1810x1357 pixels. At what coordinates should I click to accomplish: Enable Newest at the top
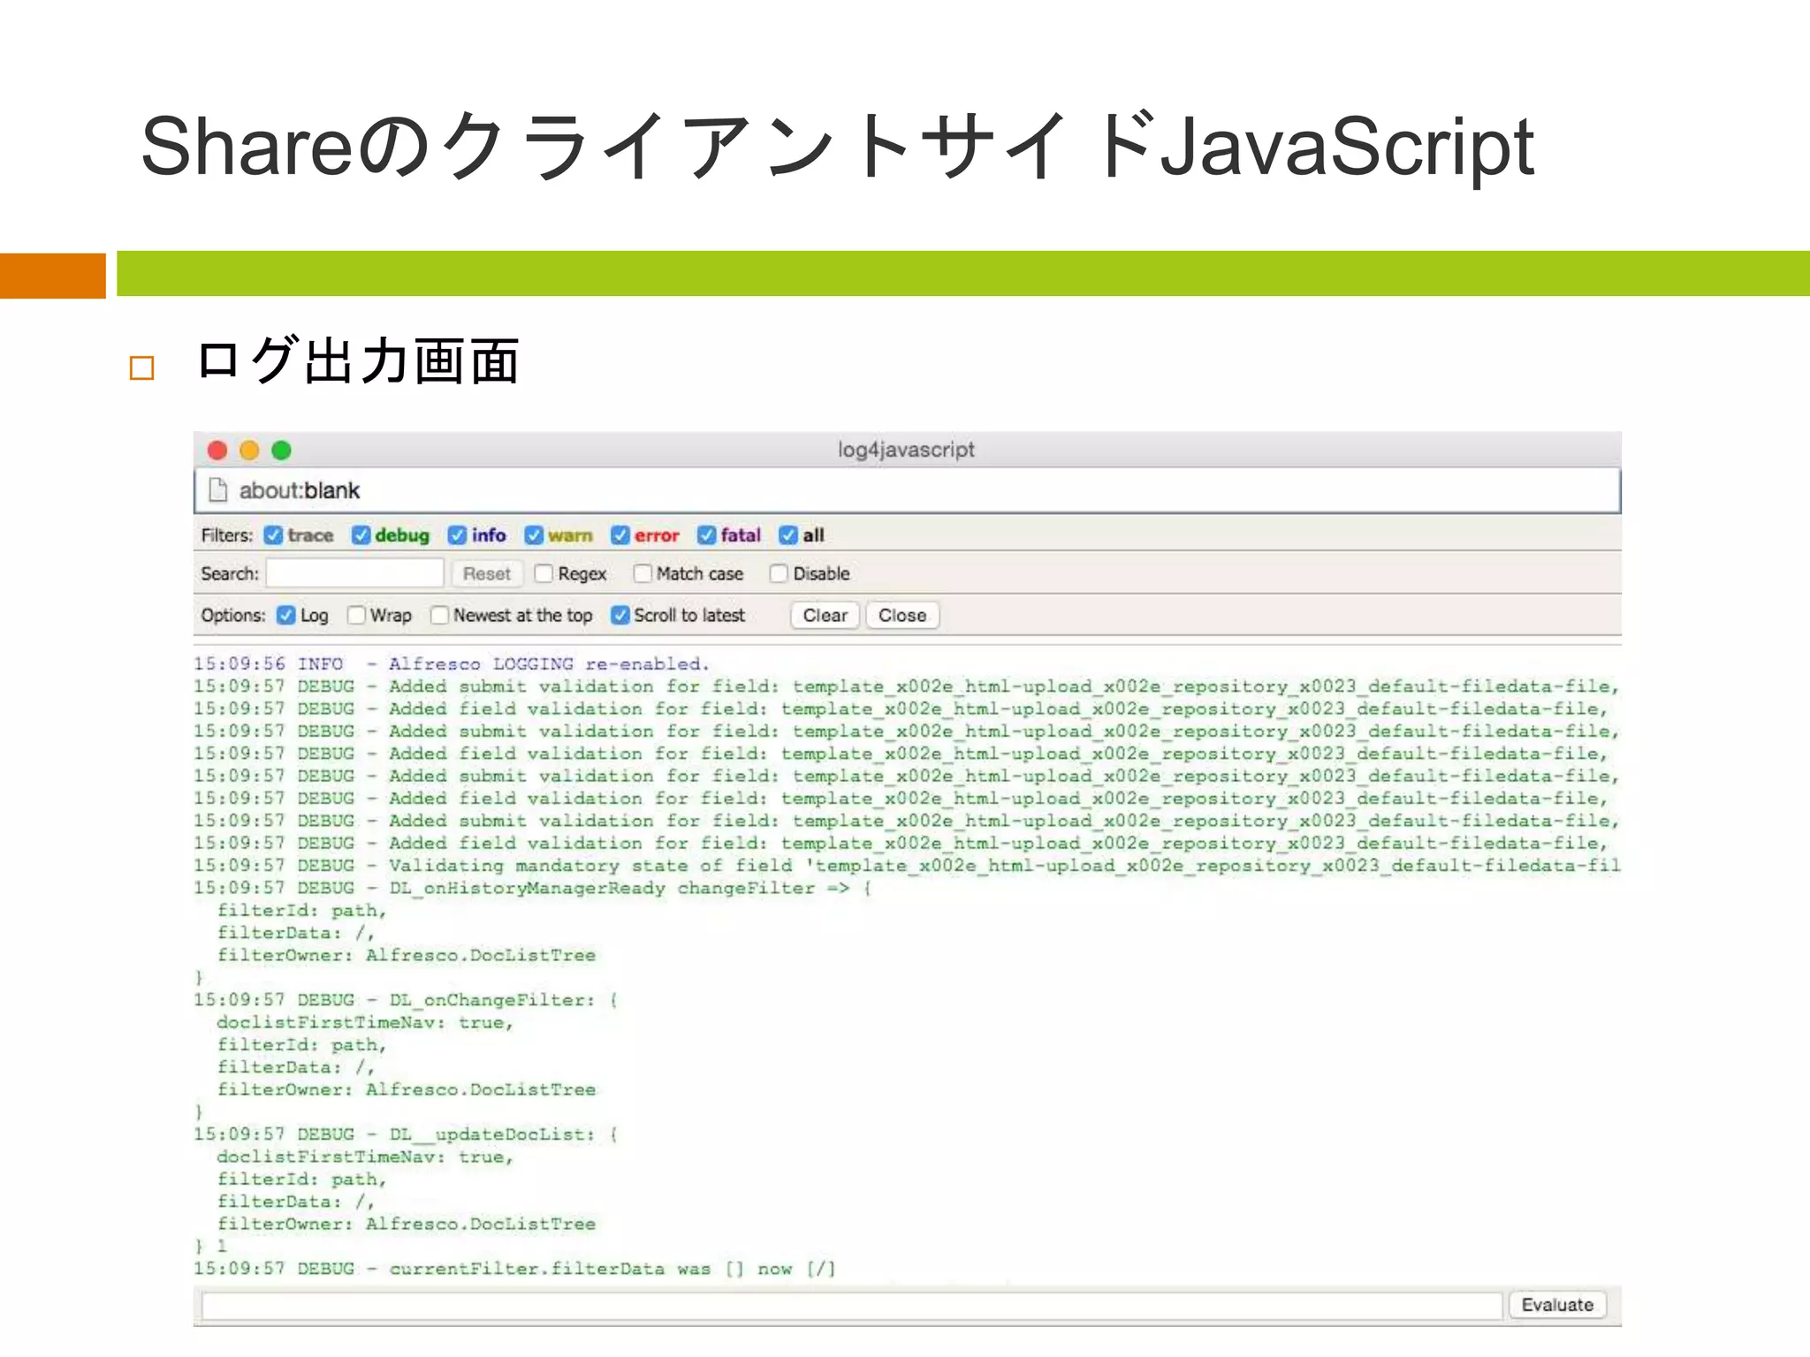(x=439, y=616)
